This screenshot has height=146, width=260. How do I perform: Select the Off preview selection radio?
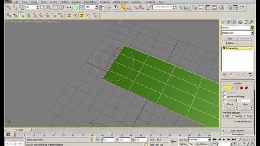(x=223, y=116)
